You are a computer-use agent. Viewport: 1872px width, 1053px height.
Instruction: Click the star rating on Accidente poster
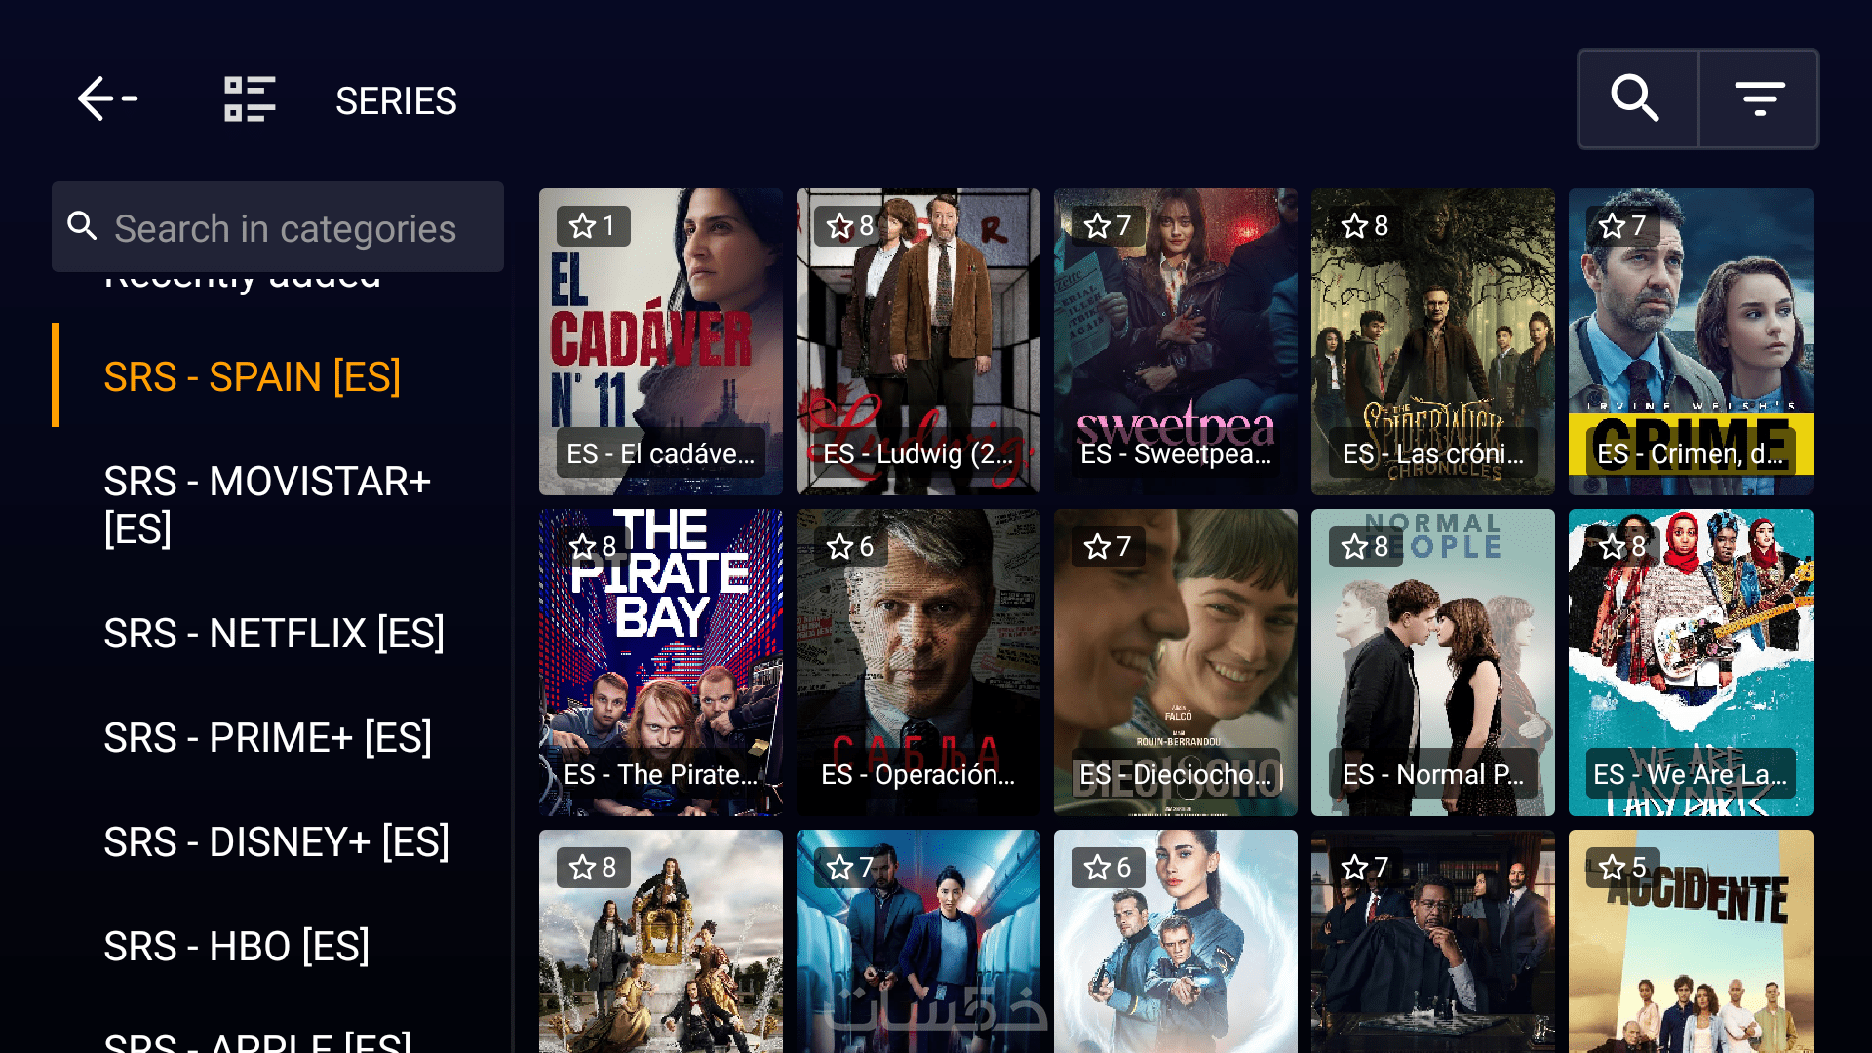tap(1622, 868)
